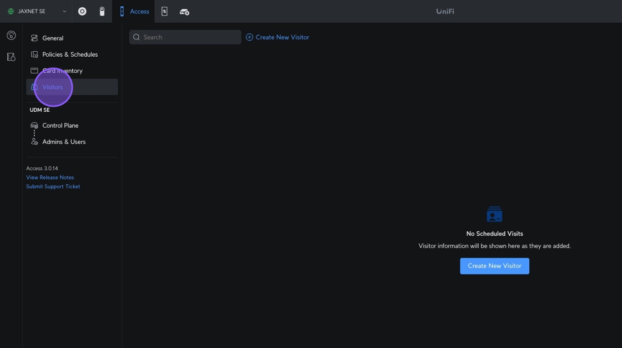Open the UniFi Network app icon
Screen dimensions: 622x348
coord(82,11)
